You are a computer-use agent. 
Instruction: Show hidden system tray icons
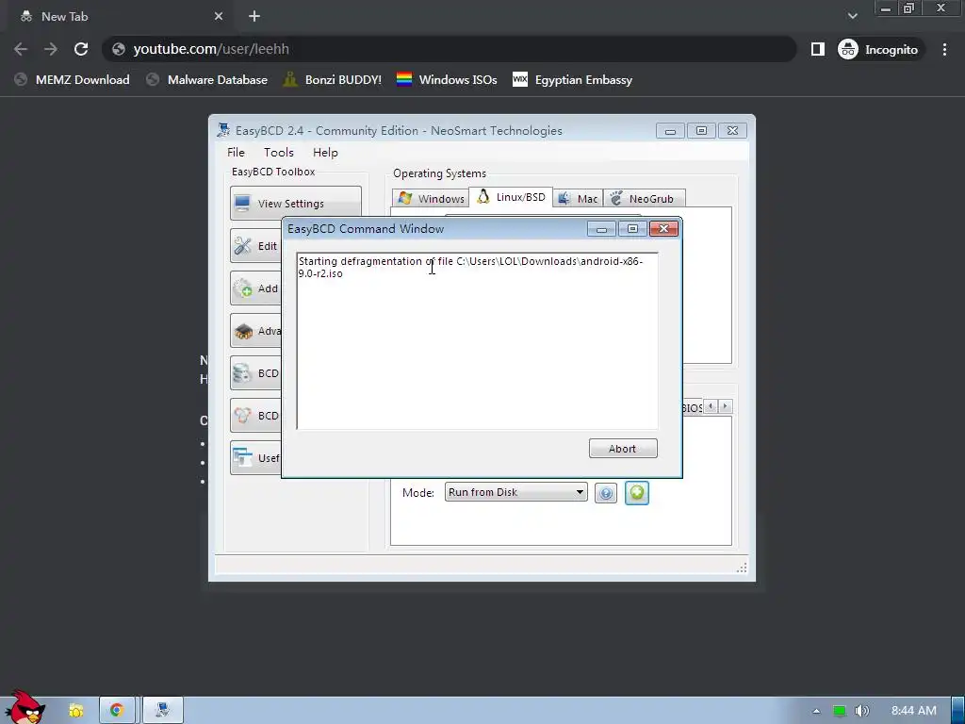point(816,711)
